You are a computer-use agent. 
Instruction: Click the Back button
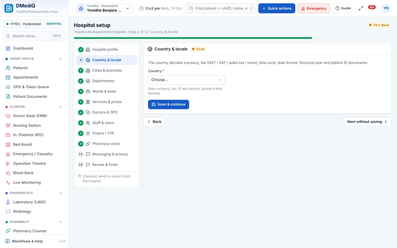(x=154, y=122)
